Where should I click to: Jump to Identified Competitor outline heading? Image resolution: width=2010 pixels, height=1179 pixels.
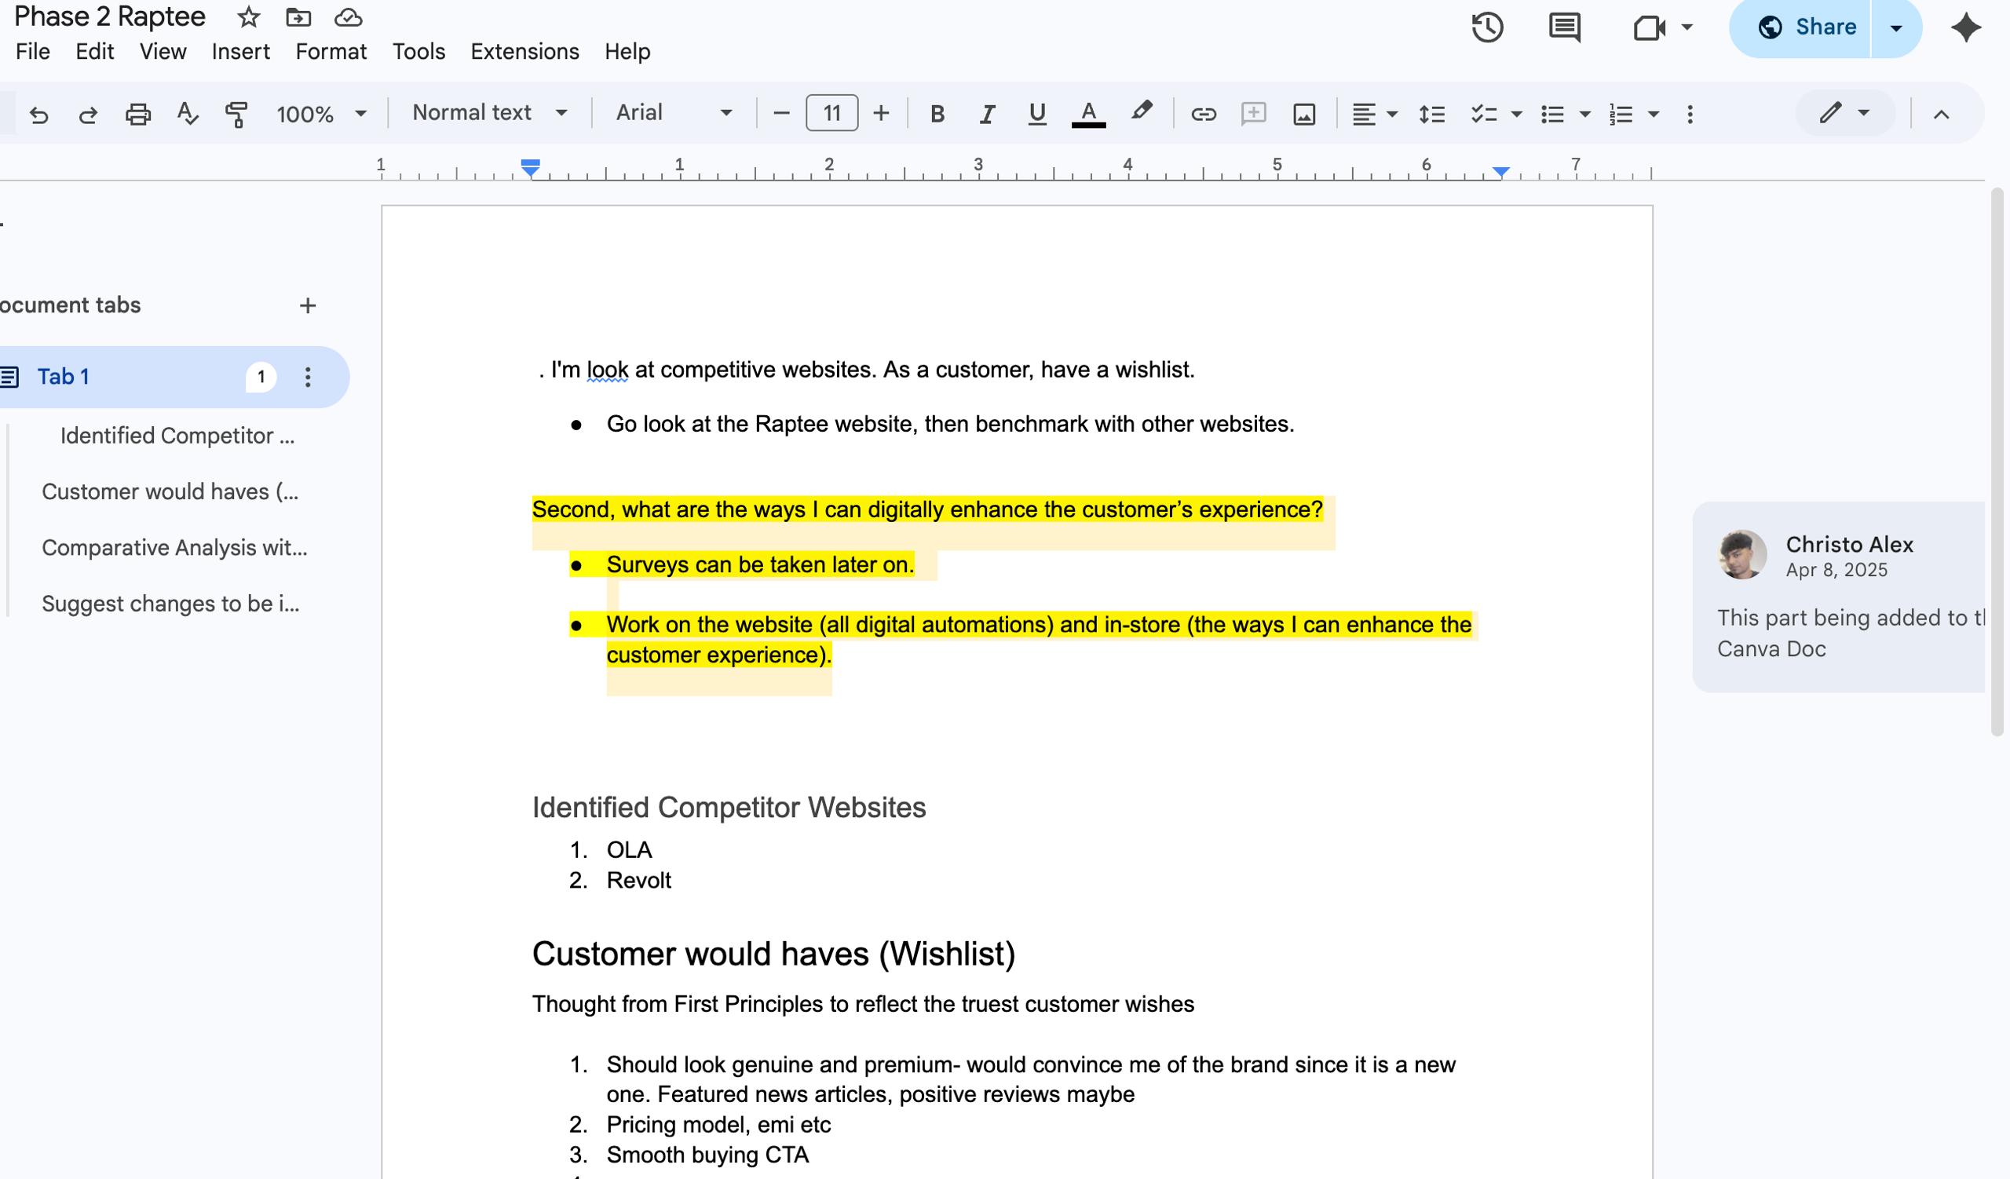[177, 436]
